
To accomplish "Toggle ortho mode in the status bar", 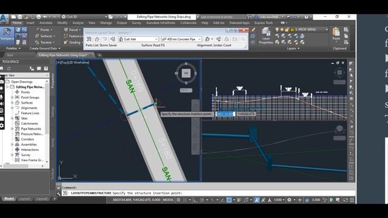I will [195, 200].
